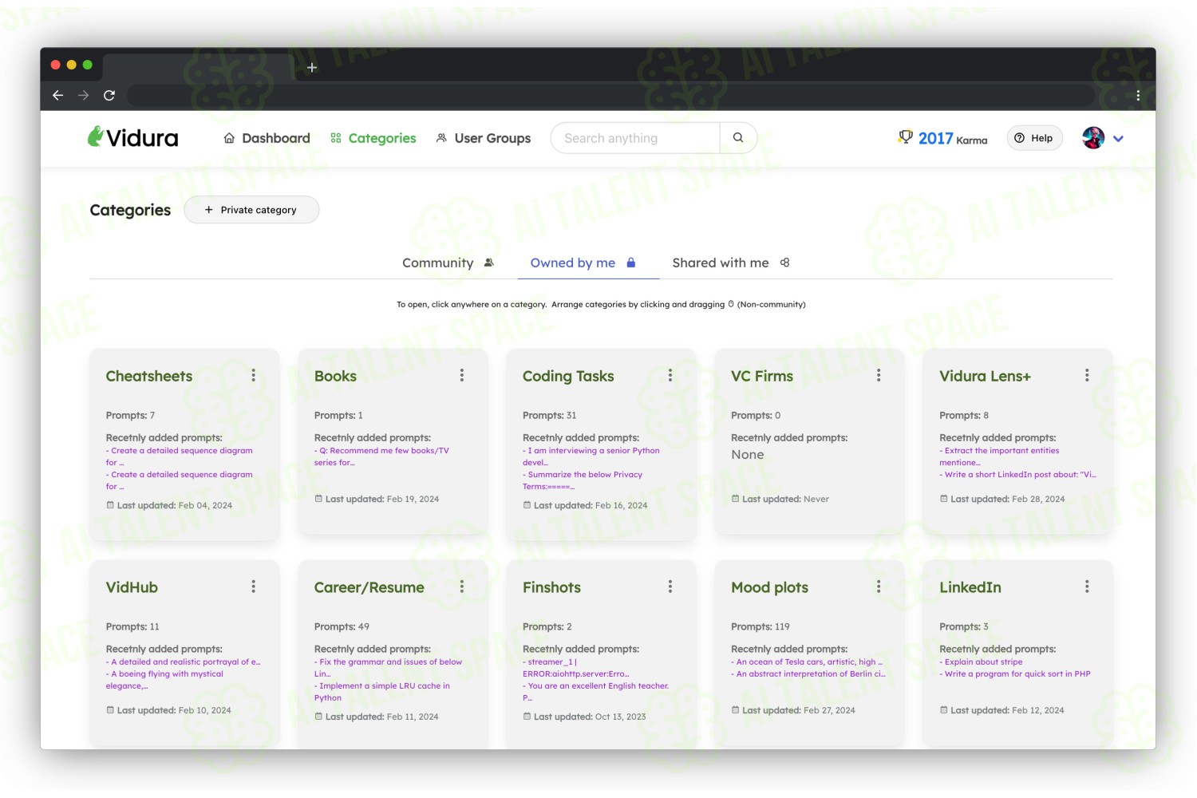Image resolution: width=1197 pixels, height=798 pixels.
Task: Click prompt 'An abstract interpretation of Berlin'
Action: point(808,674)
